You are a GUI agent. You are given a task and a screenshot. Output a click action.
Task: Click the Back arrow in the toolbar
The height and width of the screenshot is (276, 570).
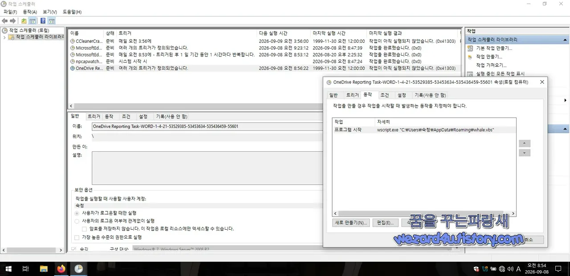[x=4, y=21]
